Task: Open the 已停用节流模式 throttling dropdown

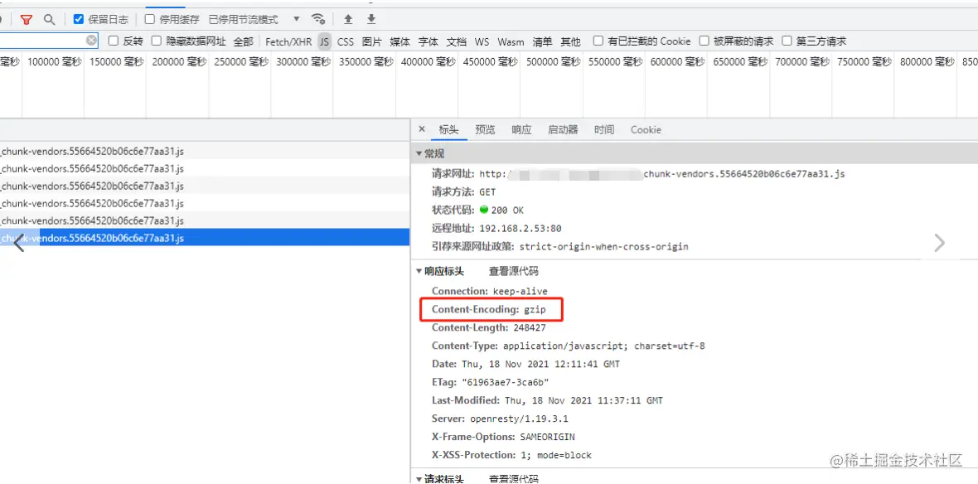Action: pos(254,19)
